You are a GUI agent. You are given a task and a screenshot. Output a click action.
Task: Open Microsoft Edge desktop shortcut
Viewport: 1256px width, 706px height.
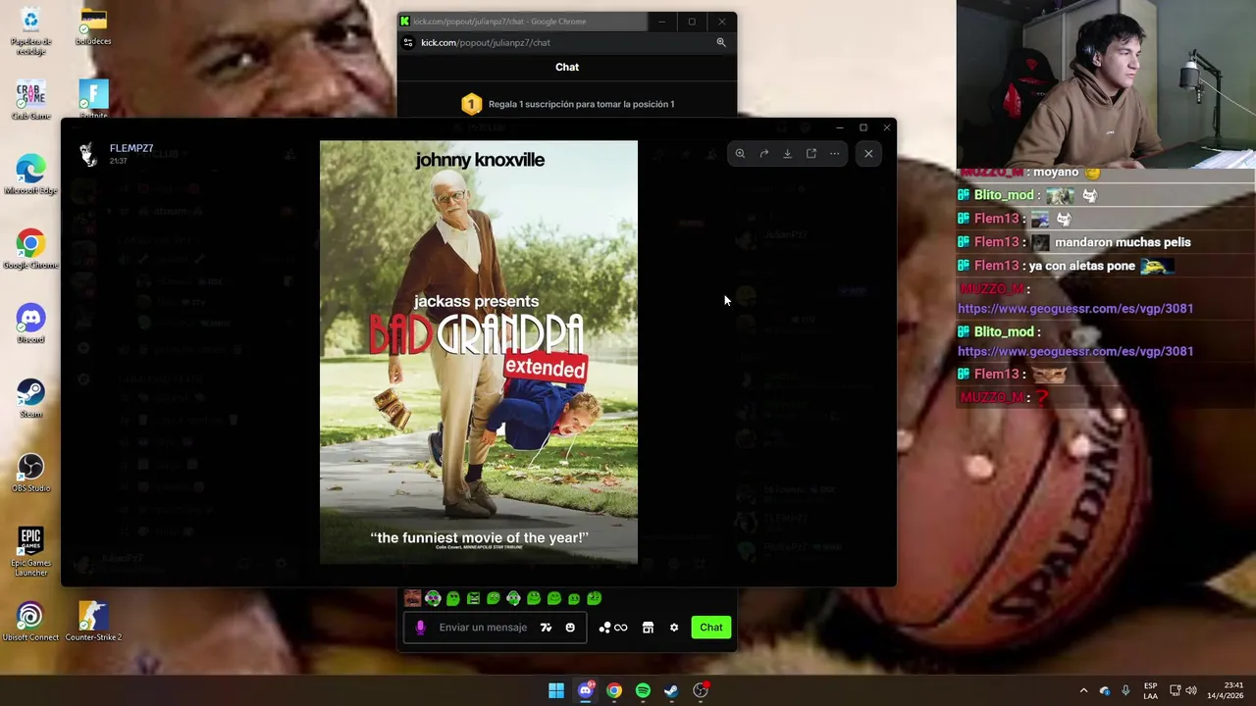(30, 176)
